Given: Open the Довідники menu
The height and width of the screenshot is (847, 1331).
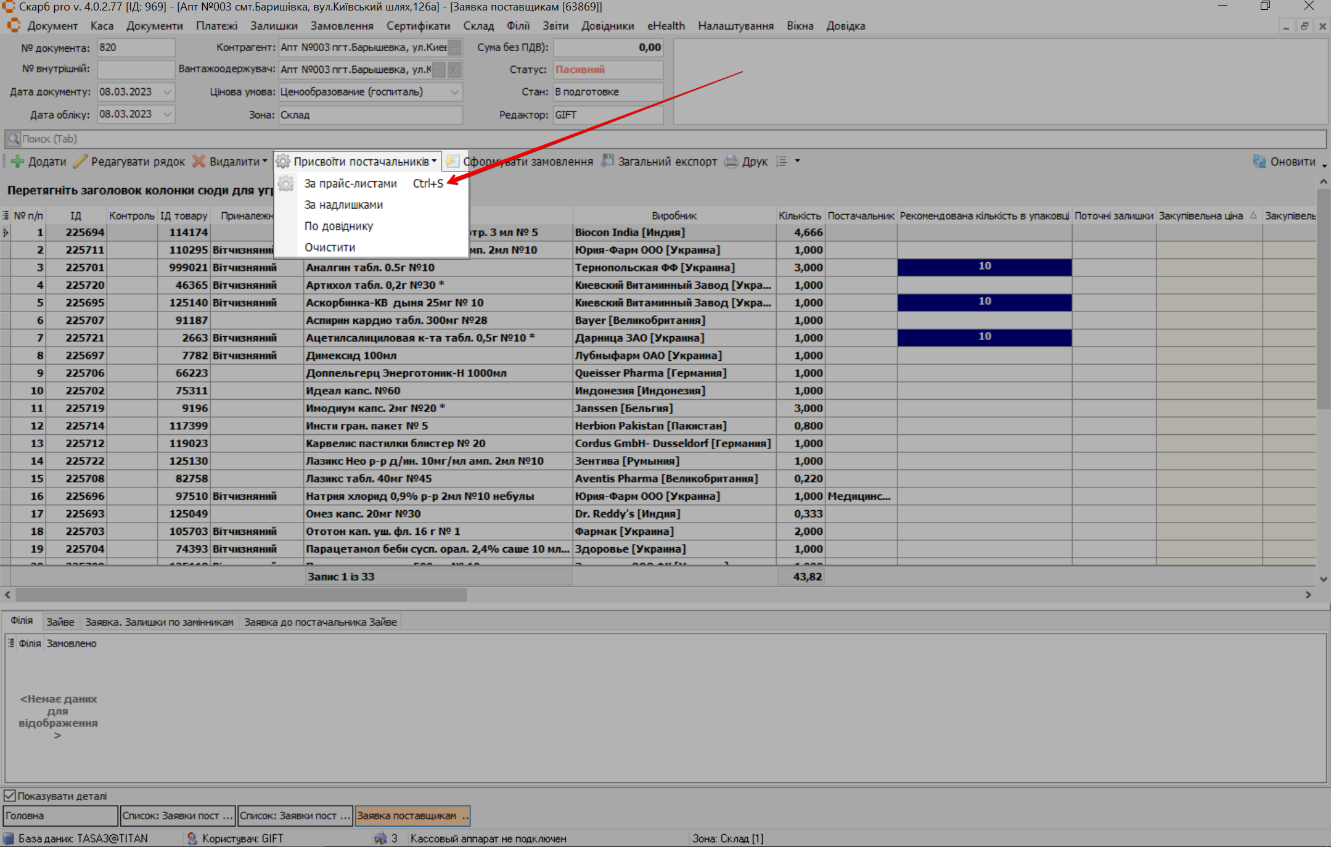Looking at the screenshot, I should [607, 26].
